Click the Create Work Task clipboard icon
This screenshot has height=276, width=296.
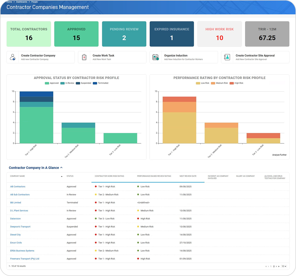coord(84,57)
